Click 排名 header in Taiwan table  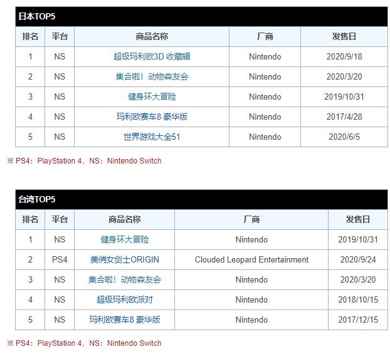pos(30,219)
